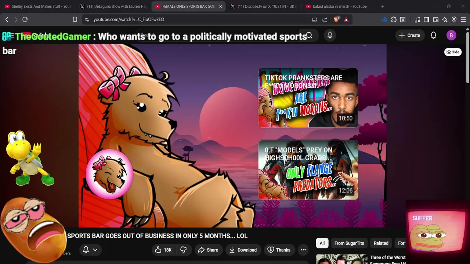Switch to Shelby Exists And Makes Stuff tab
Viewport: 470px width, 264px height.
coord(37,6)
